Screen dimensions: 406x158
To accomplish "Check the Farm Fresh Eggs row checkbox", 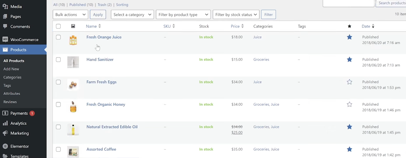I will 58,82.
